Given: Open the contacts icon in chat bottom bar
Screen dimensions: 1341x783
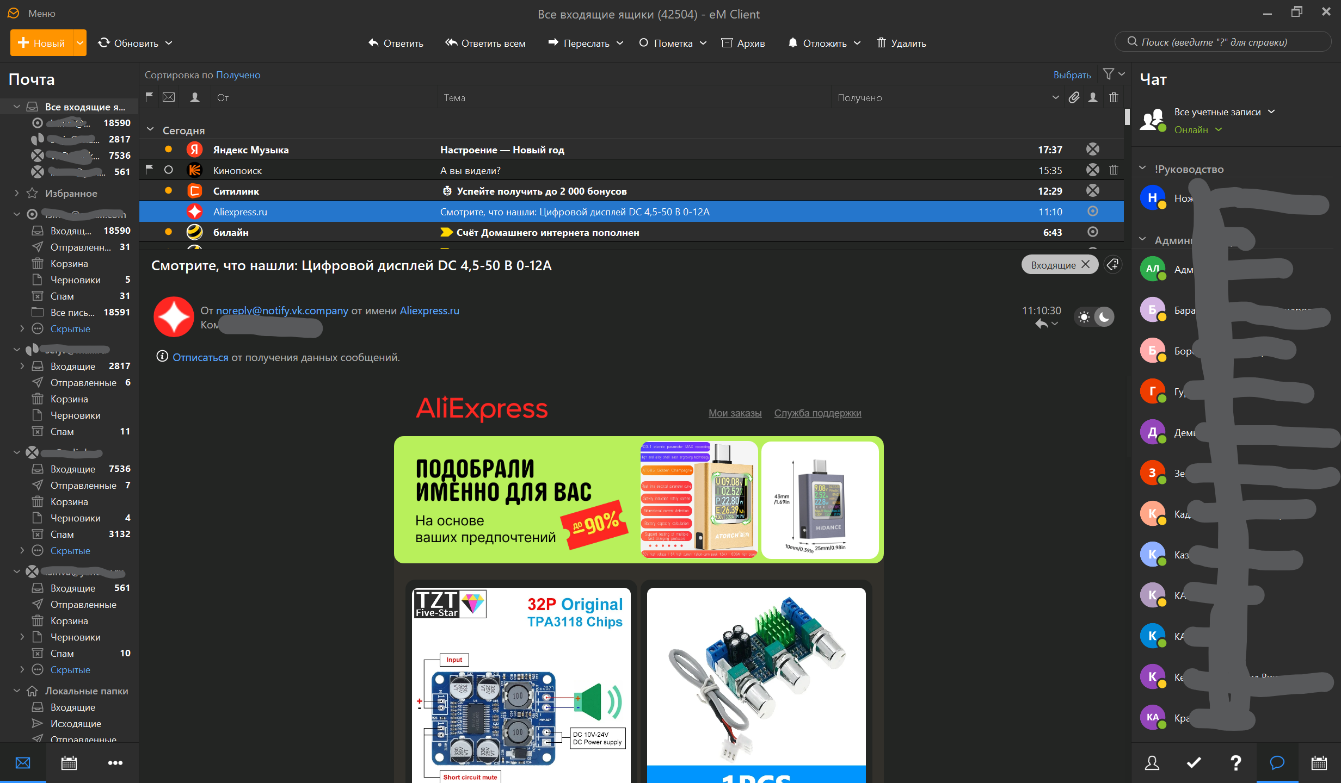Looking at the screenshot, I should (x=1152, y=763).
